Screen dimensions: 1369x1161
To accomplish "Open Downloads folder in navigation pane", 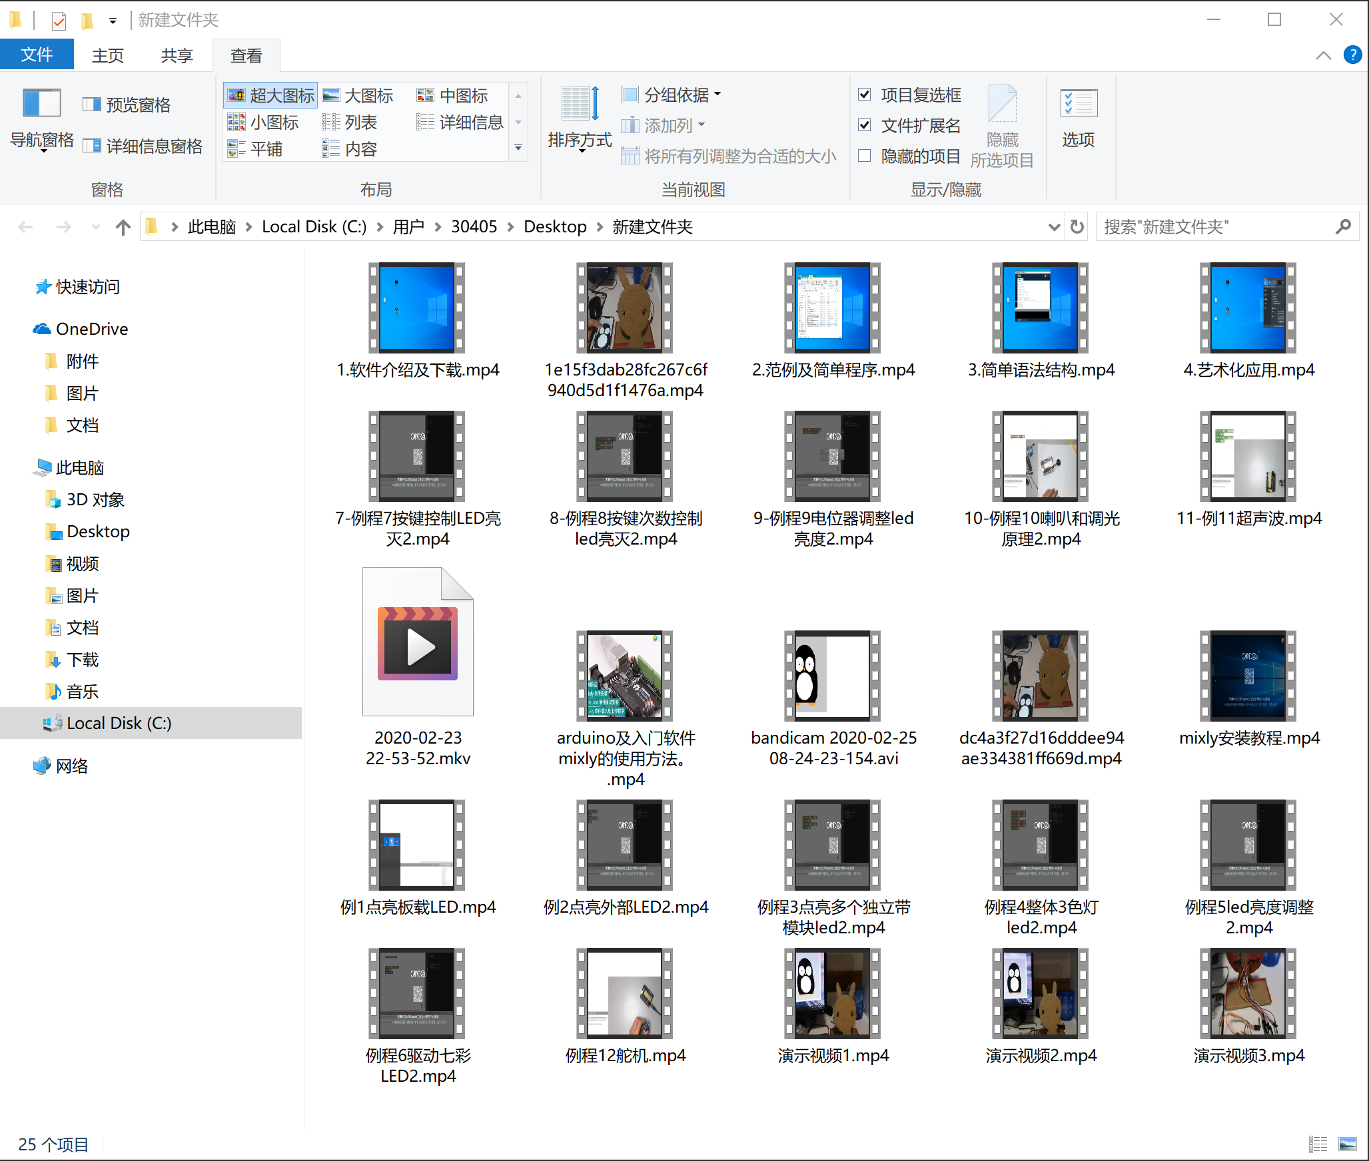I will click(72, 660).
